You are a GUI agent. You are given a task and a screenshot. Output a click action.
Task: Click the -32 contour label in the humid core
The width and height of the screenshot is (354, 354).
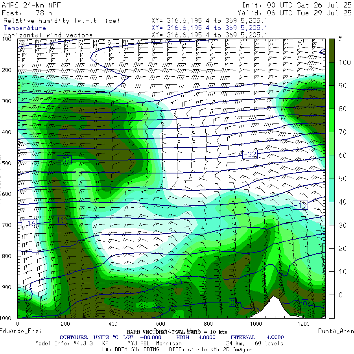[x=64, y=160]
